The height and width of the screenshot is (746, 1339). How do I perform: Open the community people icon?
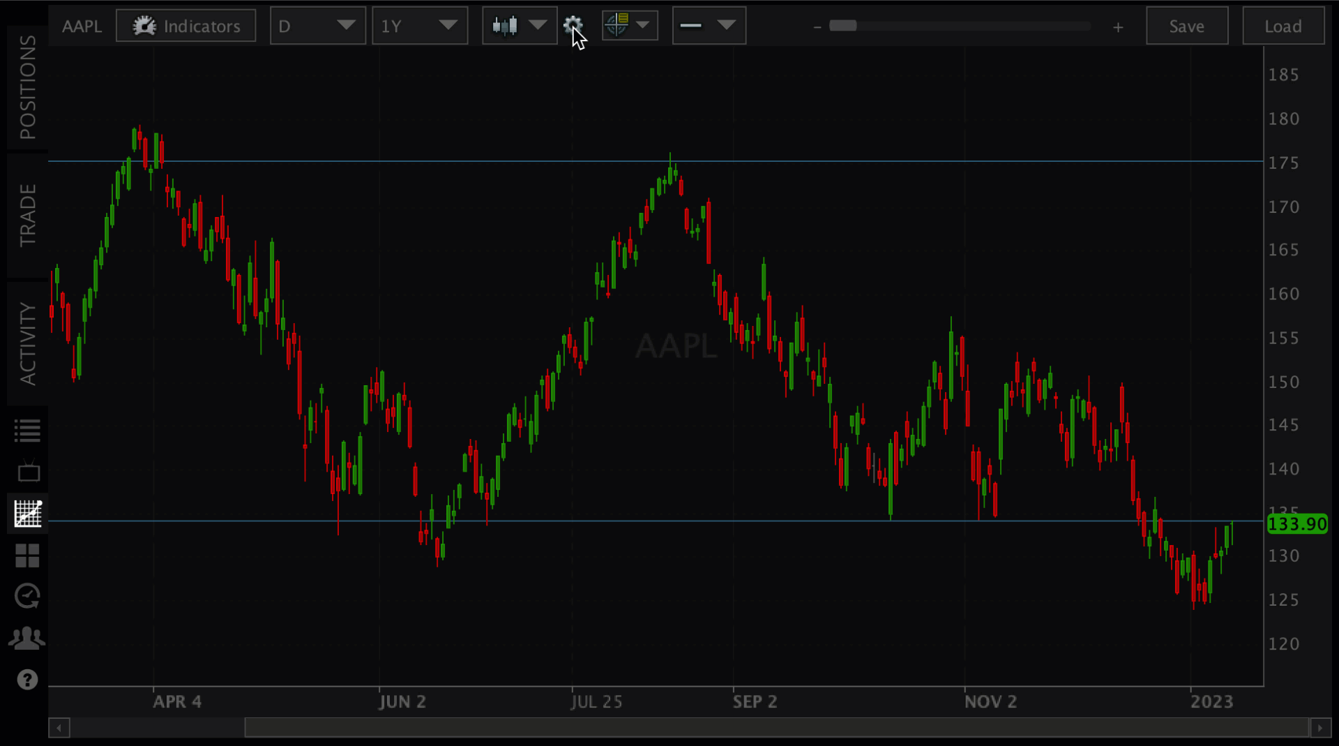28,638
